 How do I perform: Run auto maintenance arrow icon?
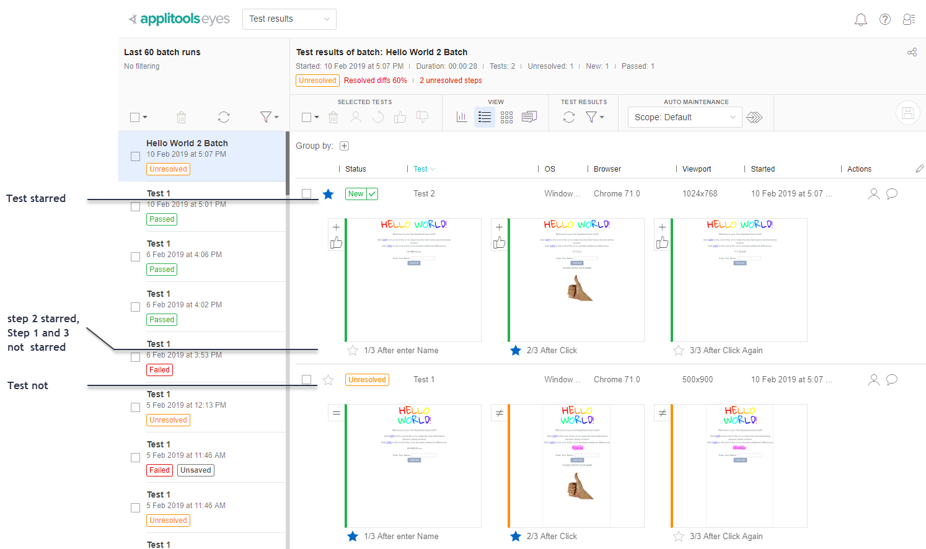point(754,117)
